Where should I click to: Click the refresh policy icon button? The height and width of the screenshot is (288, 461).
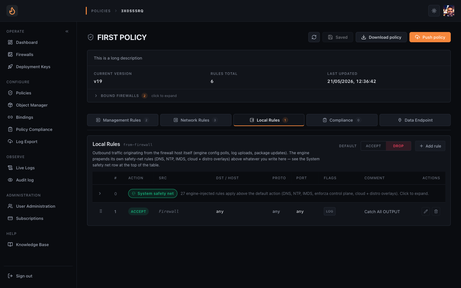point(314,37)
